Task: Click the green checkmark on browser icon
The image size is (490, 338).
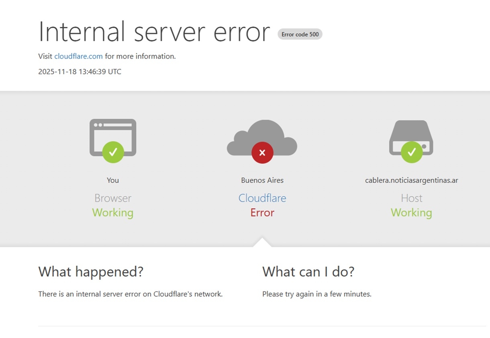Action: (x=113, y=152)
